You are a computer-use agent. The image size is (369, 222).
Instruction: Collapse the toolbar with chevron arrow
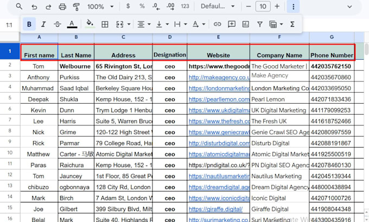pyautogui.click(x=349, y=7)
